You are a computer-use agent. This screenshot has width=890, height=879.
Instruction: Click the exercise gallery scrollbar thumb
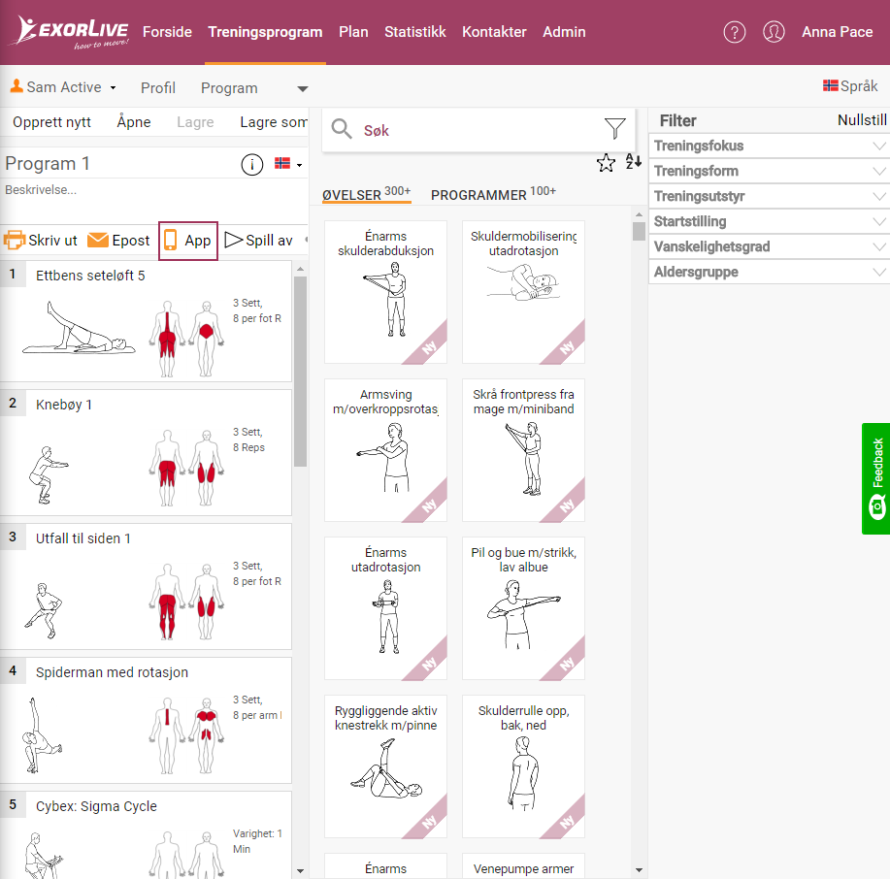(639, 231)
